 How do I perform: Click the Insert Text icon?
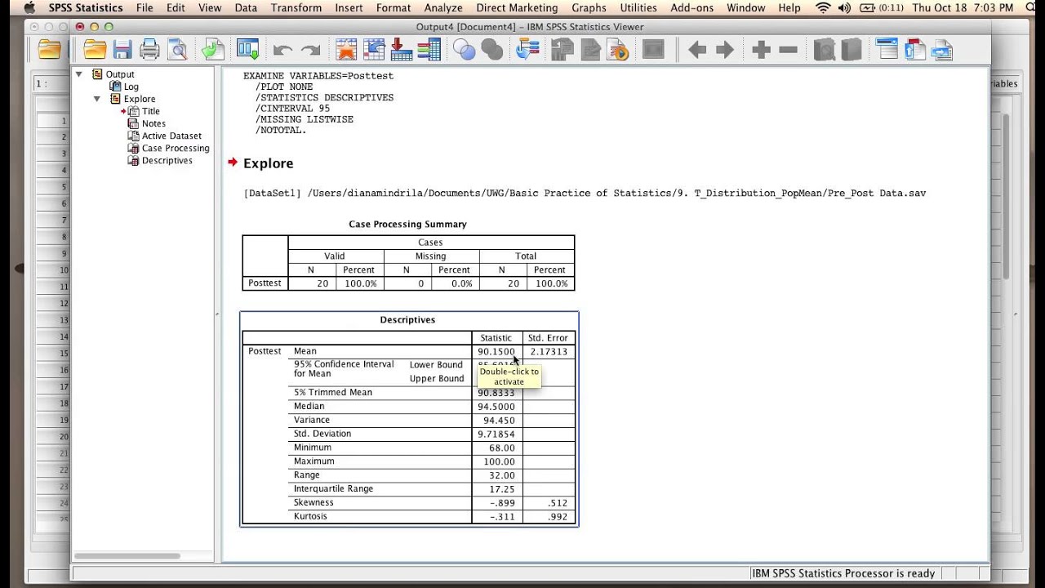click(942, 50)
